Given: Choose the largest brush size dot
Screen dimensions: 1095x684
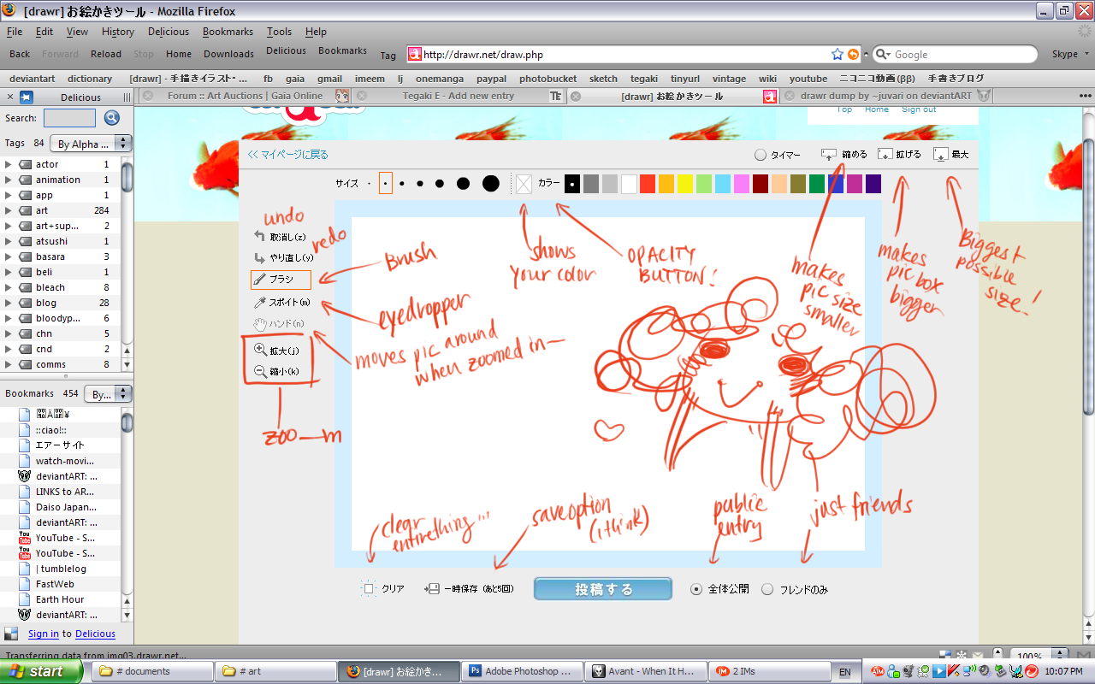Looking at the screenshot, I should coord(490,183).
